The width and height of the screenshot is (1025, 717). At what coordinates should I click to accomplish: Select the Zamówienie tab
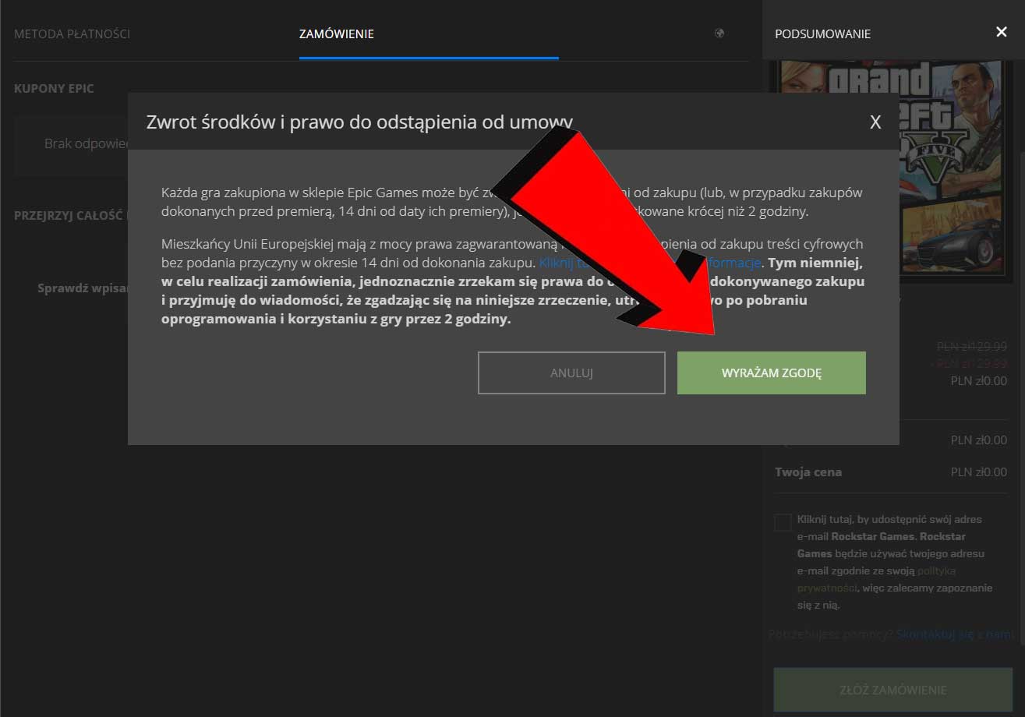tap(336, 34)
